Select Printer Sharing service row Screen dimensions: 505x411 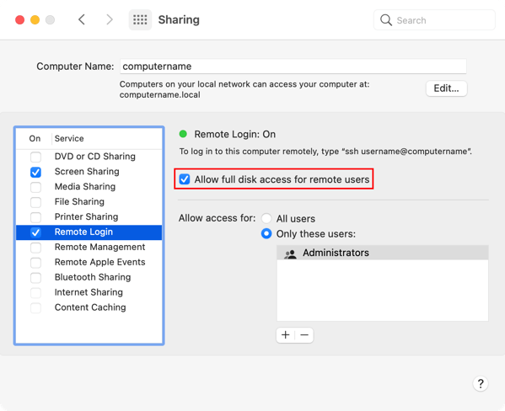(89, 217)
